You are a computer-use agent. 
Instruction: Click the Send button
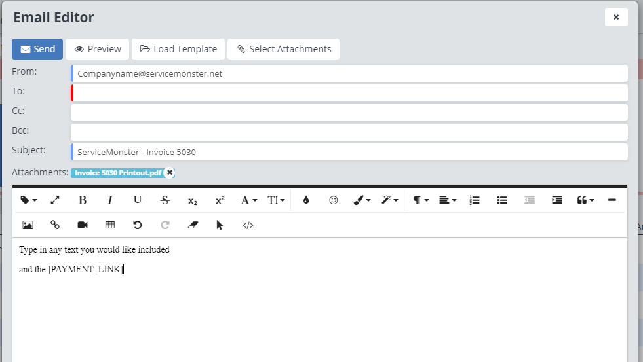pyautogui.click(x=37, y=49)
